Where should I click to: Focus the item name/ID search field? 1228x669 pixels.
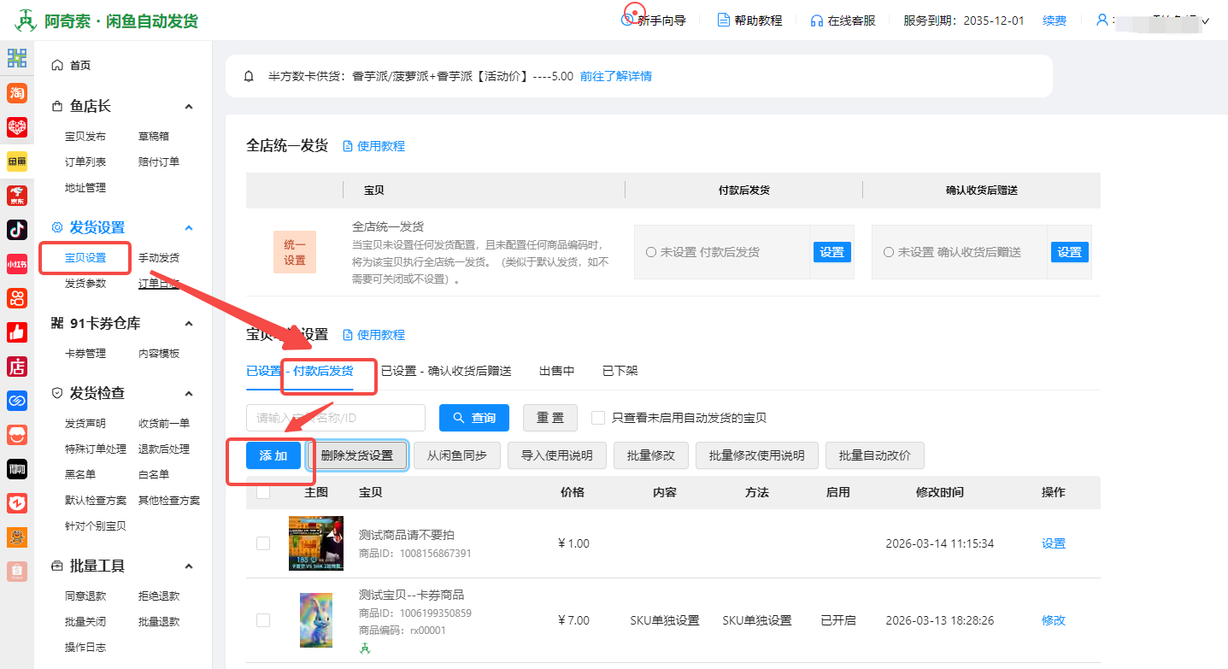[x=336, y=418]
